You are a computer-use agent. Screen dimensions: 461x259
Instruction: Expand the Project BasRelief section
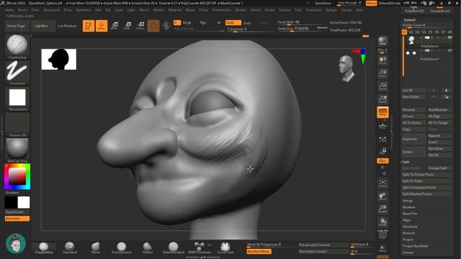pos(415,246)
